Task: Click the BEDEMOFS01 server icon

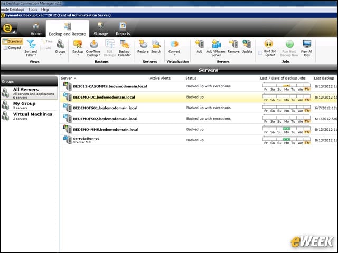Action: point(67,108)
